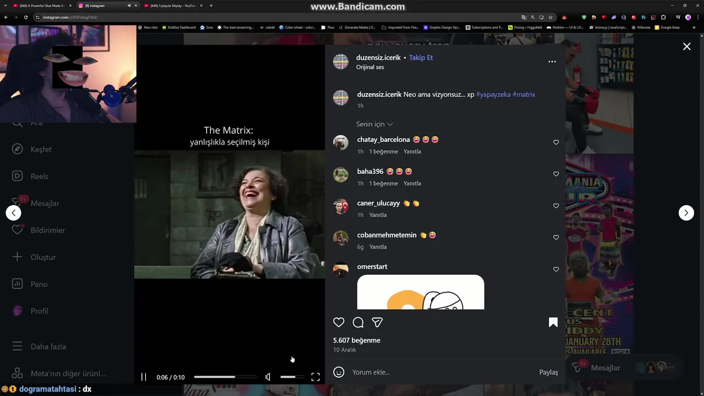The width and height of the screenshot is (704, 396).
Task: Open the 'KickBot Dashboard' bookmark
Action: click(179, 27)
